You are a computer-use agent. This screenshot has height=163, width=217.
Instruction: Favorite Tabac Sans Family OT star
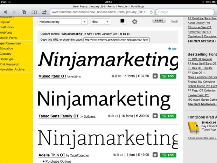(x=155, y=116)
